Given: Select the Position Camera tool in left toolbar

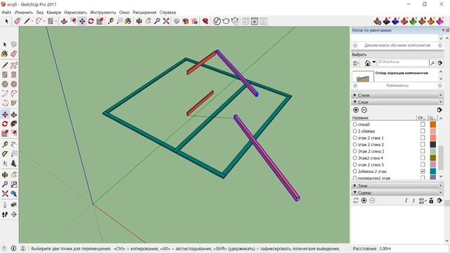Looking at the screenshot, I should [x=5, y=205].
